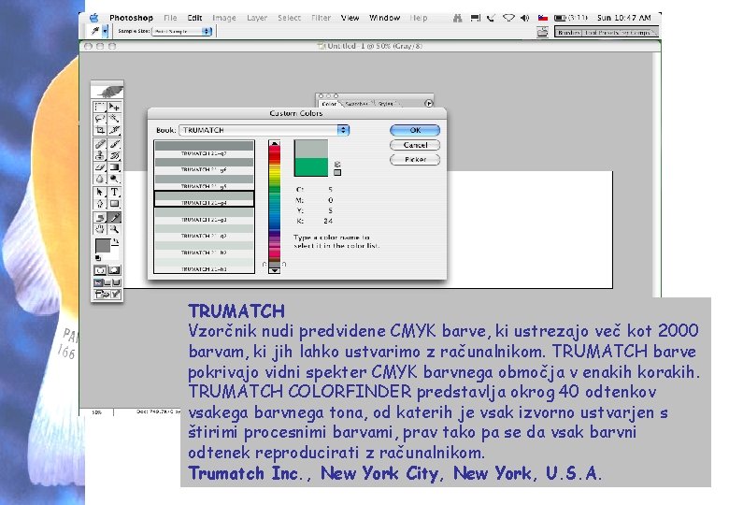The width and height of the screenshot is (729, 505).
Task: Cancel the Custom Colors dialog
Action: [x=415, y=145]
